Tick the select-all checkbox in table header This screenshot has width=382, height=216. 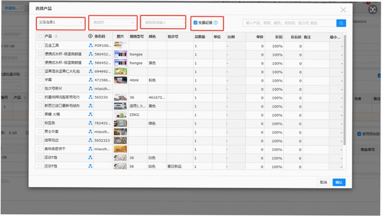[x=40, y=36]
